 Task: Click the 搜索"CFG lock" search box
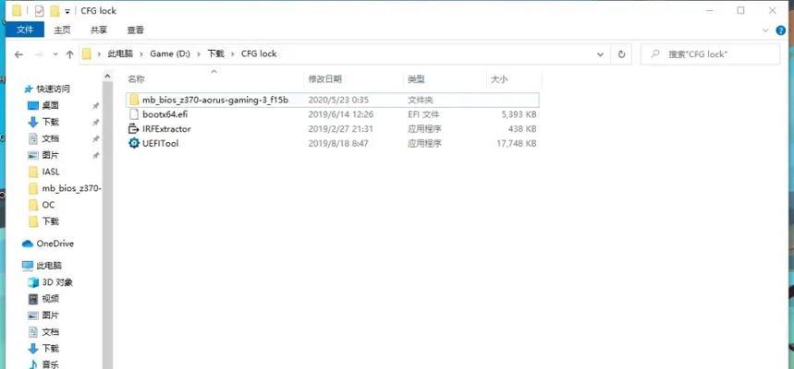[711, 54]
